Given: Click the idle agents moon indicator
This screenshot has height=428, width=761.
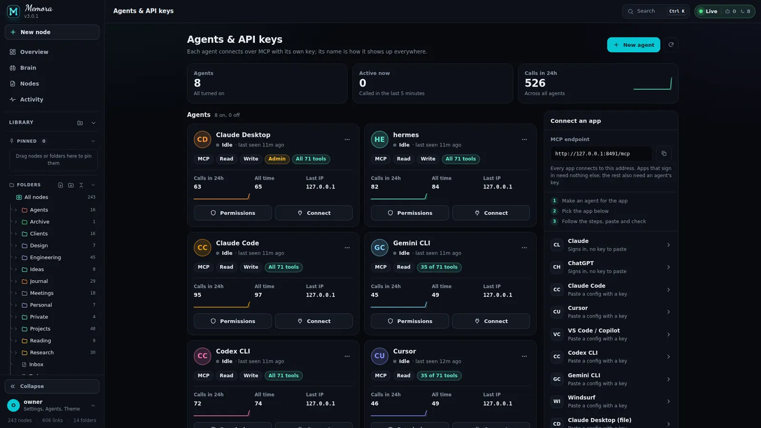Looking at the screenshot, I should pyautogui.click(x=745, y=11).
